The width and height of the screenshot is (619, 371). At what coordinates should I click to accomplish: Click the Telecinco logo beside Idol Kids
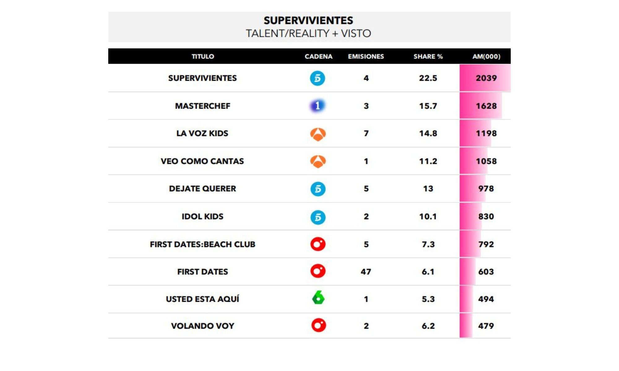(x=318, y=217)
